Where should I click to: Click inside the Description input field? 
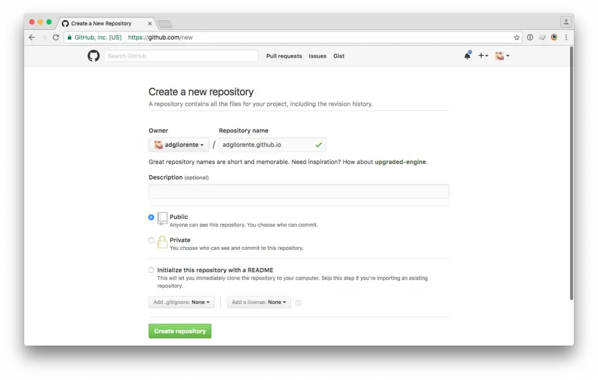tap(298, 191)
